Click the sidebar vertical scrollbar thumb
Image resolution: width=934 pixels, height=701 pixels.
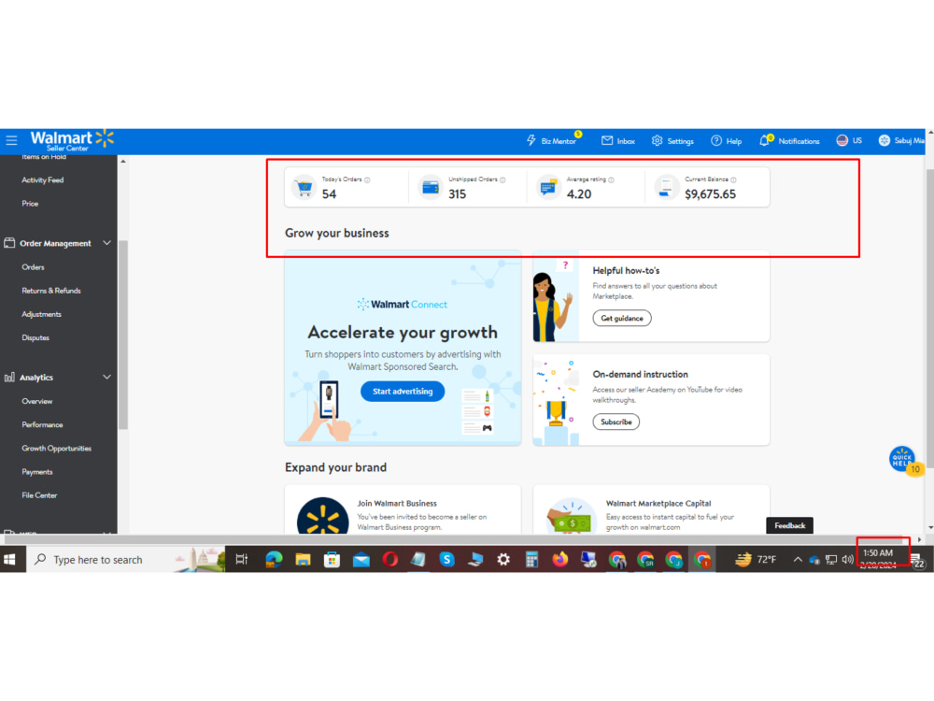click(x=123, y=335)
